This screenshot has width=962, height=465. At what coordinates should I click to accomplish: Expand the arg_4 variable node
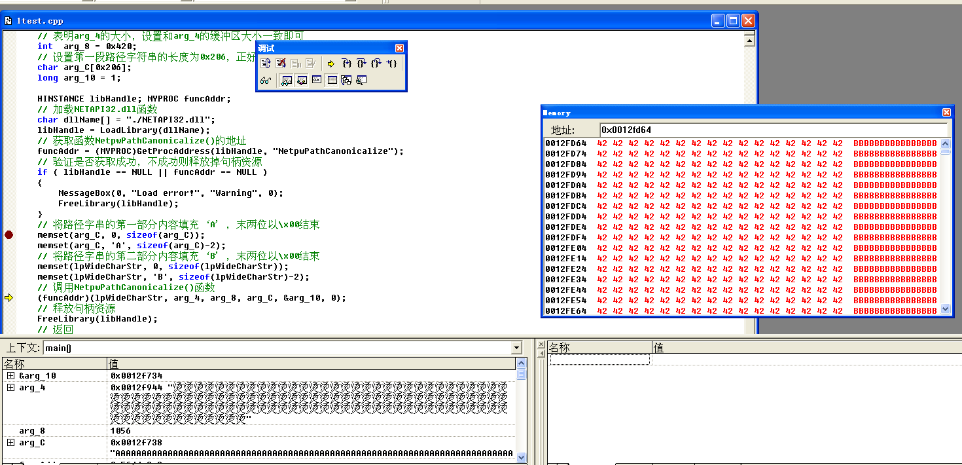coord(10,388)
